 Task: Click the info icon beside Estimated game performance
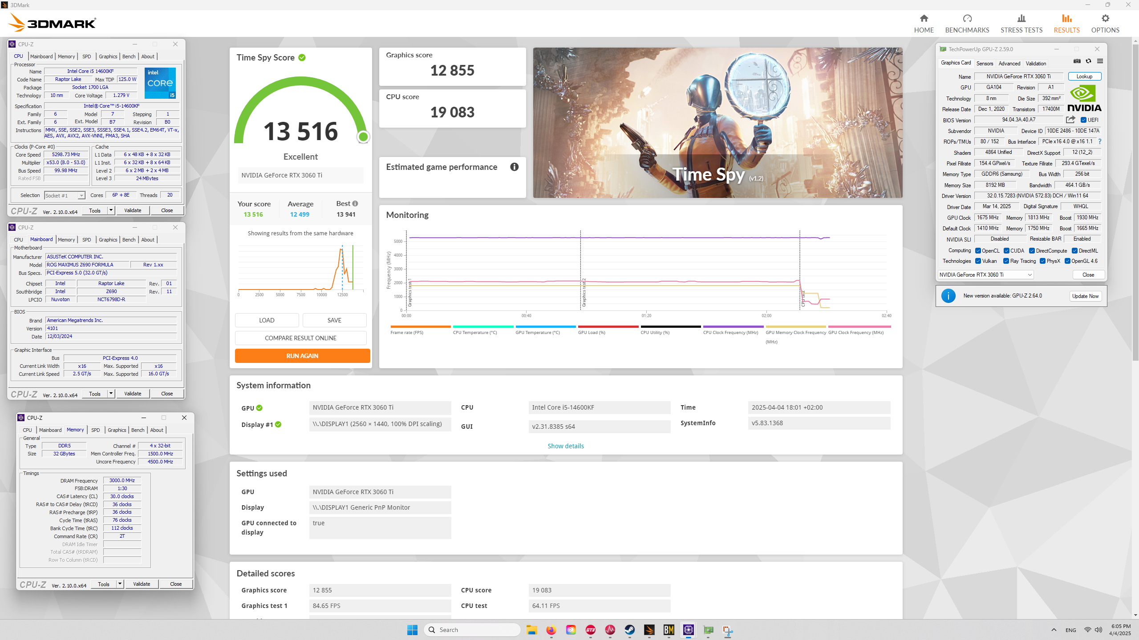pos(514,167)
